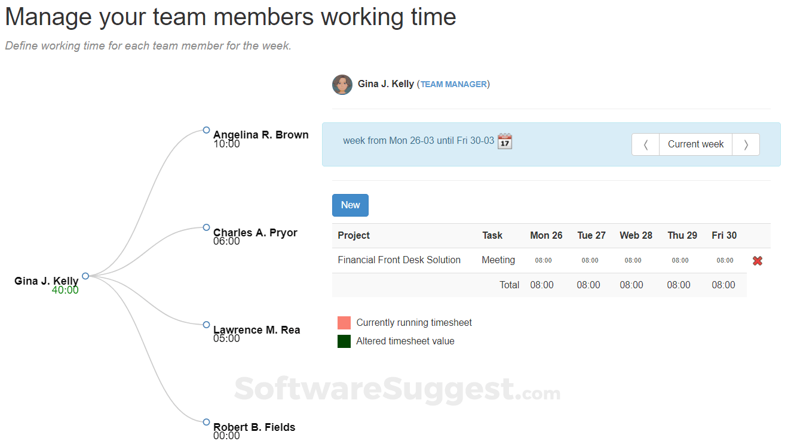Open the TEAM MANAGER link
This screenshot has width=794, height=447.
pos(453,85)
